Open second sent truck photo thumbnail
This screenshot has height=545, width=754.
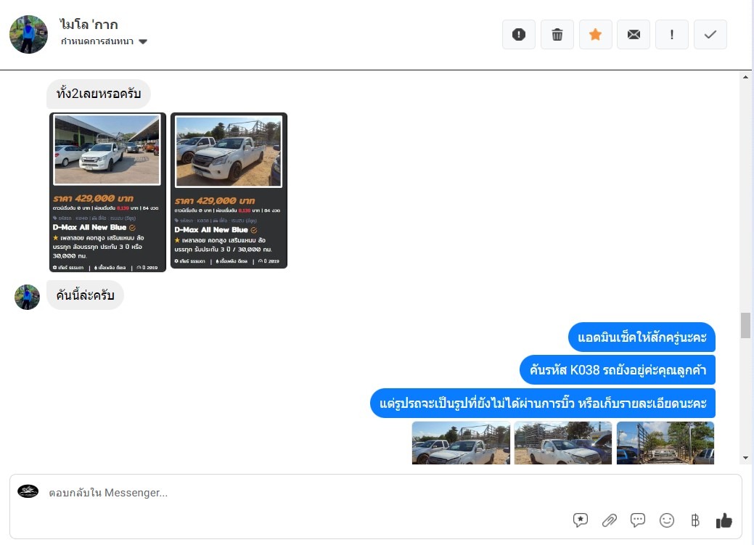[563, 443]
